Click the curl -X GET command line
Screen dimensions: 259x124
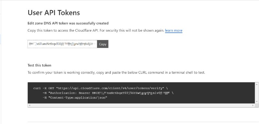(x=100, y=88)
